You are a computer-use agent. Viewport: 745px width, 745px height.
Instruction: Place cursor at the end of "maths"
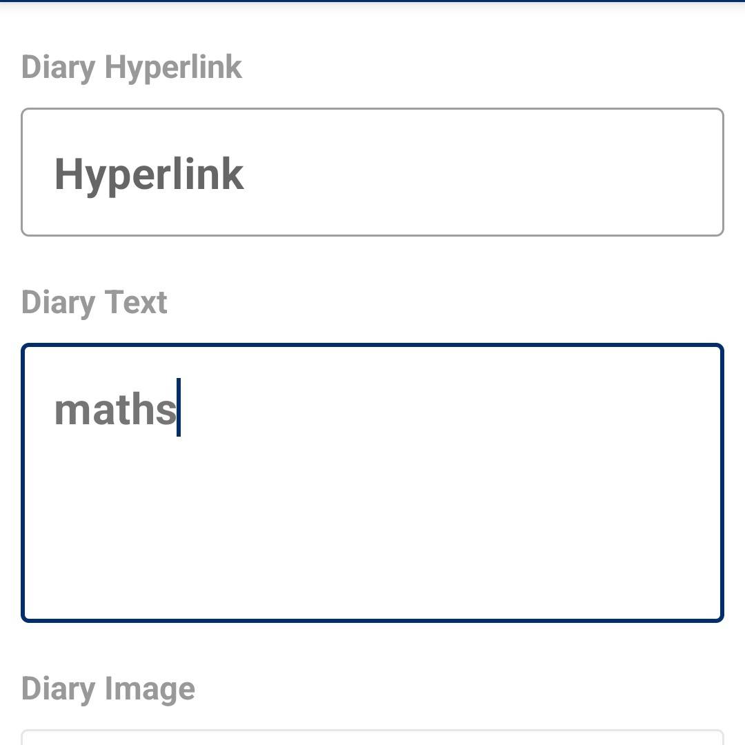(x=177, y=410)
